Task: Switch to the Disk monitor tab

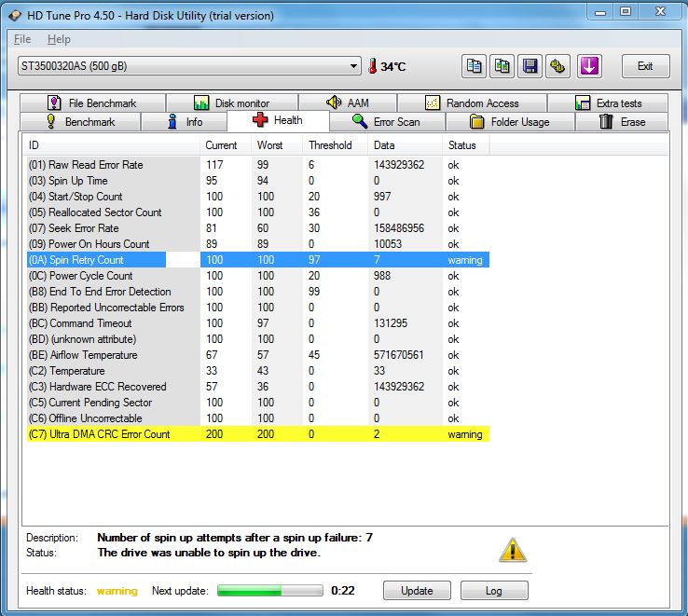Action: 232,103
